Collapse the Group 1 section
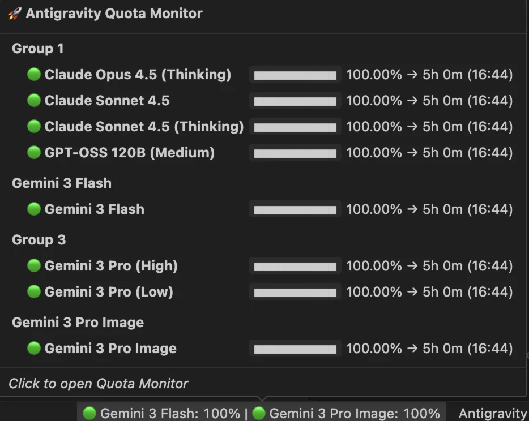The height and width of the screenshot is (421, 529). pyautogui.click(x=37, y=48)
